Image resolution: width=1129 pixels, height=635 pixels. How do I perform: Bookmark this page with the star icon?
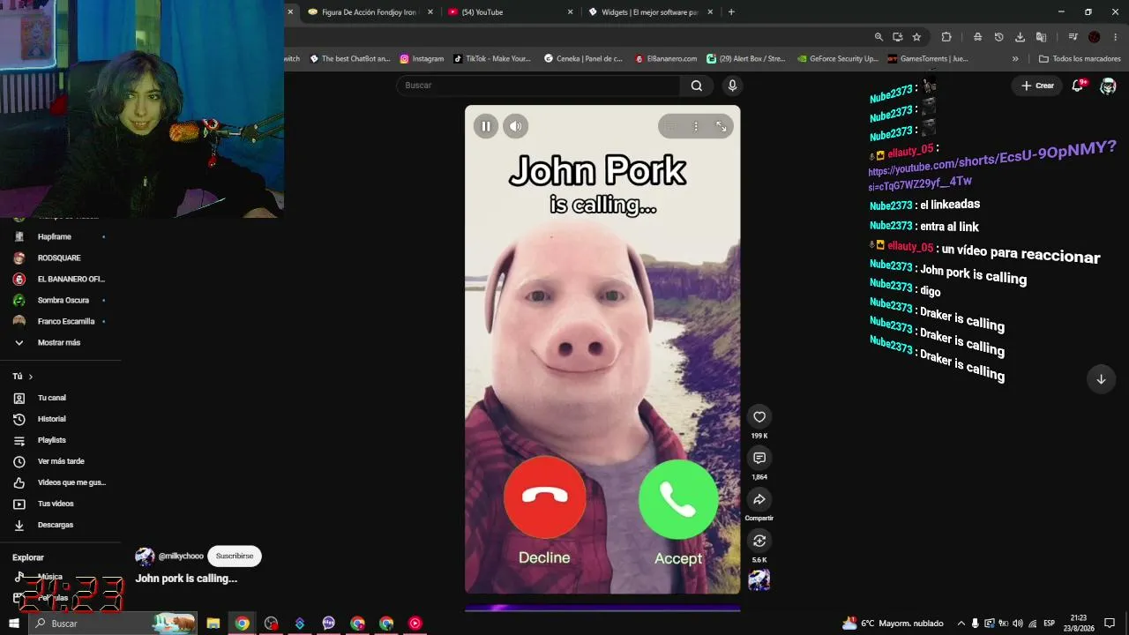coord(916,37)
